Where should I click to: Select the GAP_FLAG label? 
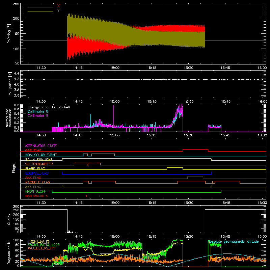(x=33, y=150)
